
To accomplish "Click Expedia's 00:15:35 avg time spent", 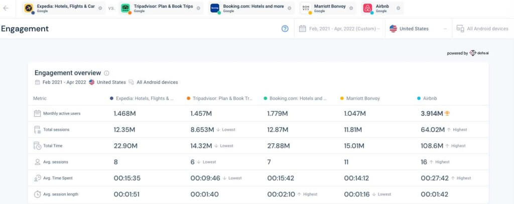I will (127, 178).
